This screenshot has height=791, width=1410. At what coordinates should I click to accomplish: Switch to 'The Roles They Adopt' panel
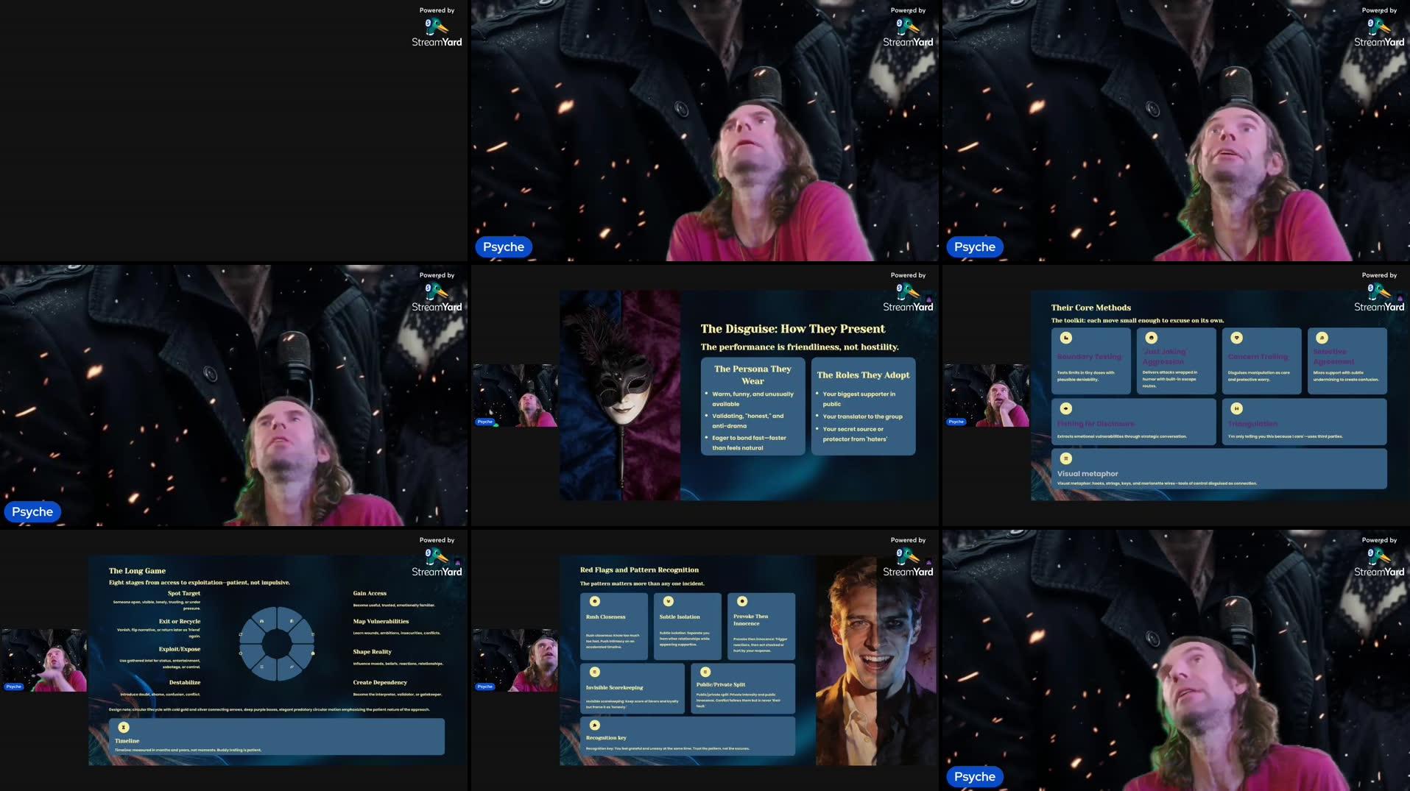[x=863, y=405]
